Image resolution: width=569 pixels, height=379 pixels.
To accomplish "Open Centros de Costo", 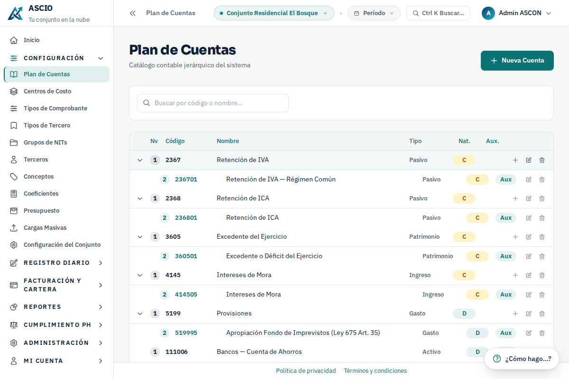I will click(57, 91).
